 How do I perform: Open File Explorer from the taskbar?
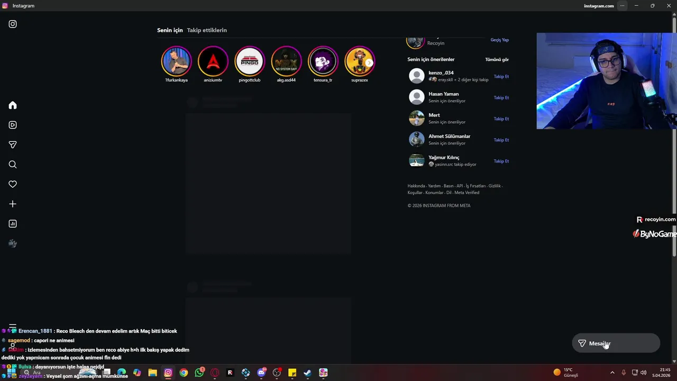(152, 373)
